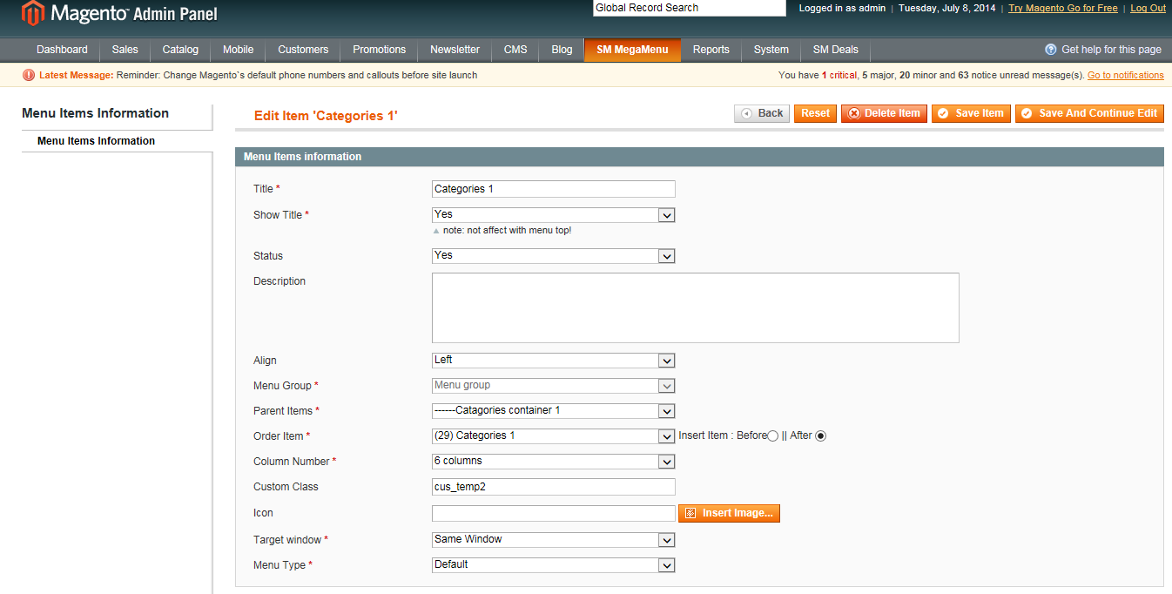Open the CMS menu

point(515,50)
